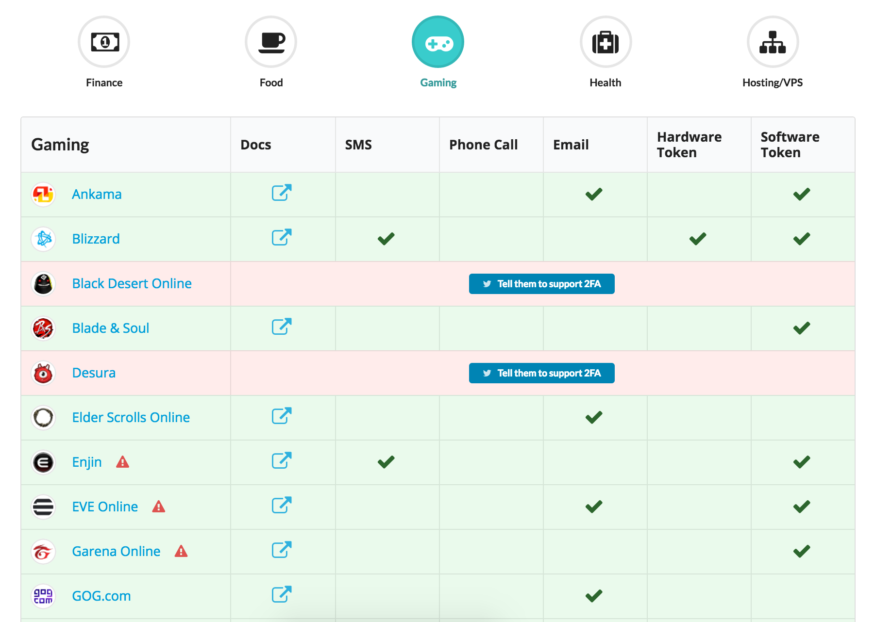875x622 pixels.
Task: Click Blizzard's SMS checkmark
Action: point(386,239)
